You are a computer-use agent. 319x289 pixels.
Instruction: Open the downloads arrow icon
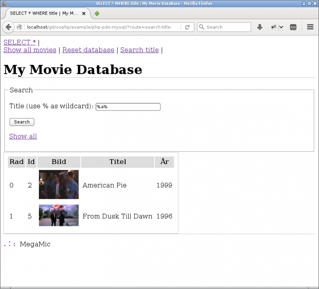point(259,27)
